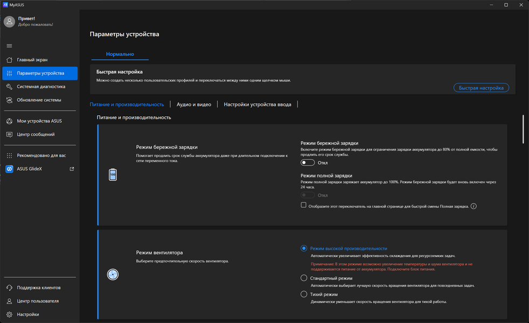Viewport: 529px width, 323px height.
Task: Open Главный экран in the sidebar
Action: point(40,60)
